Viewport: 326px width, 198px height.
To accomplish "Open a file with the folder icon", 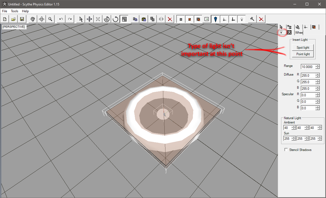I will tap(13, 19).
